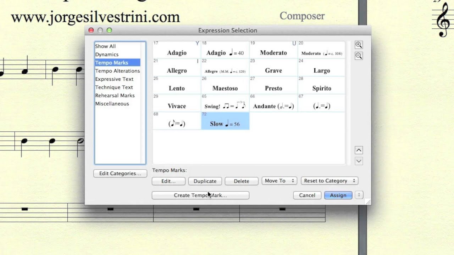Open the Reset to Category dropdown
The width and height of the screenshot is (454, 255).
click(330, 181)
